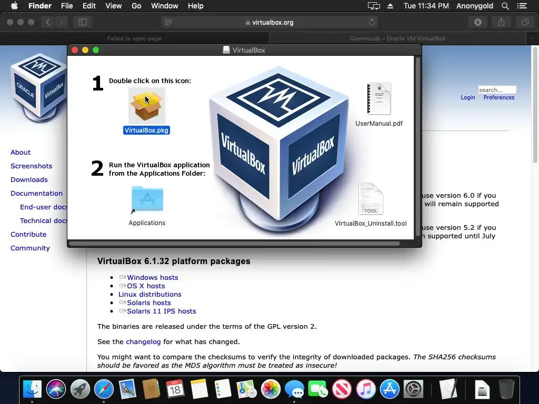The height and width of the screenshot is (404, 539).
Task: Open FaceTime from the Dock
Action: pyautogui.click(x=318, y=389)
